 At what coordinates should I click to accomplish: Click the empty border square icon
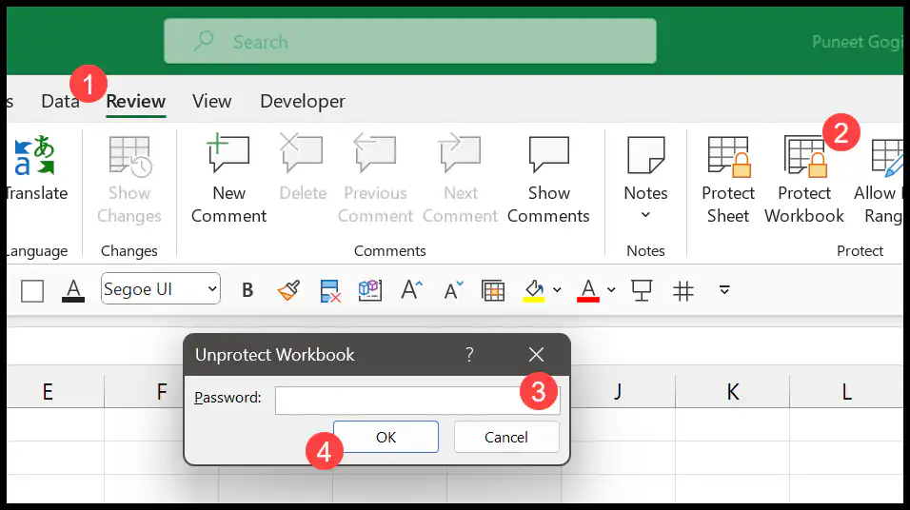(x=32, y=290)
